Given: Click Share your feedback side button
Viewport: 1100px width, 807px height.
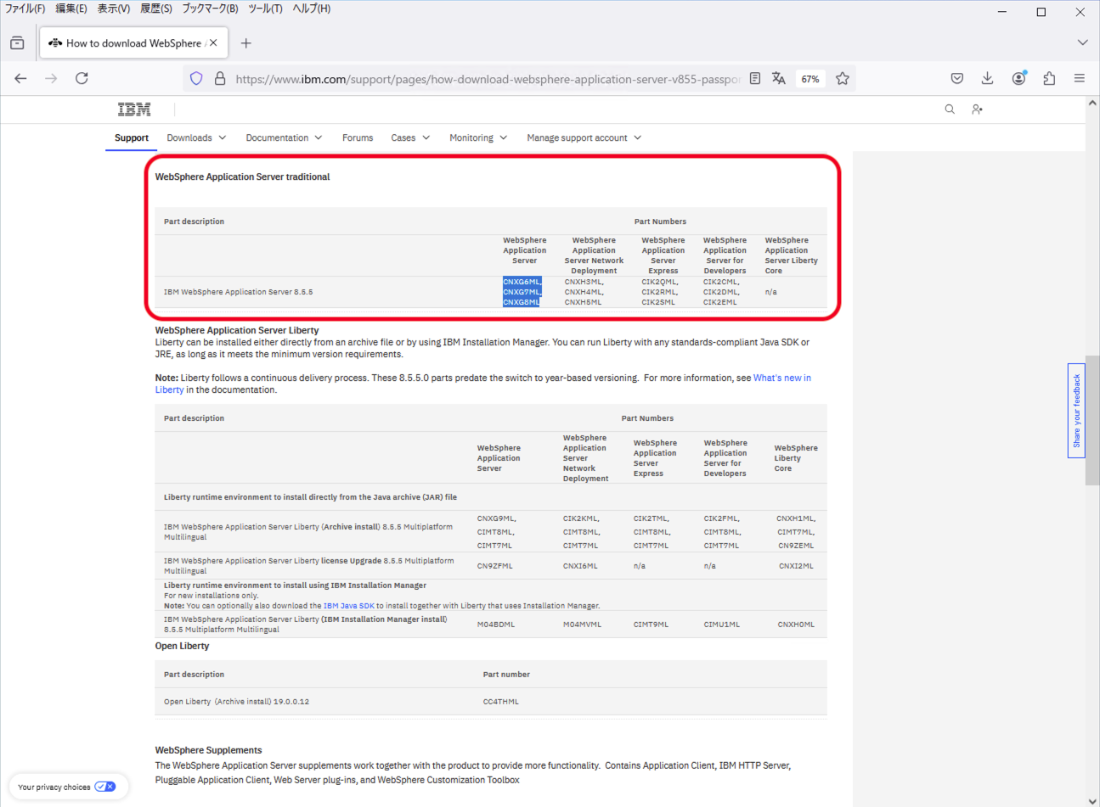Looking at the screenshot, I should (x=1076, y=411).
